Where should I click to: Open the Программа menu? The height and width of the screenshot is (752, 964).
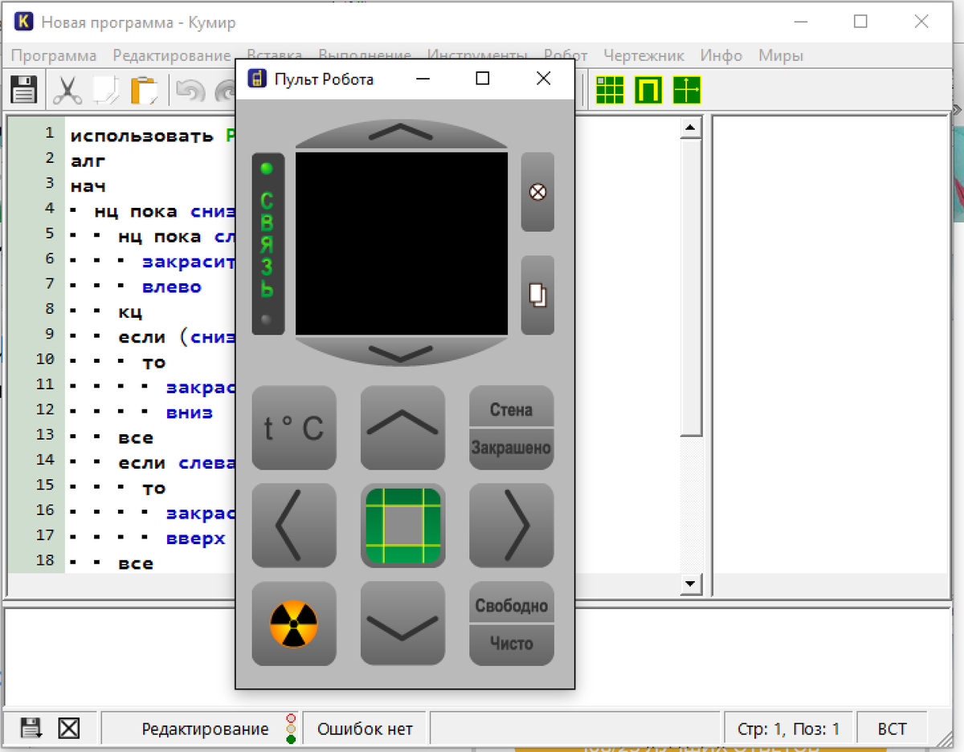(x=54, y=55)
